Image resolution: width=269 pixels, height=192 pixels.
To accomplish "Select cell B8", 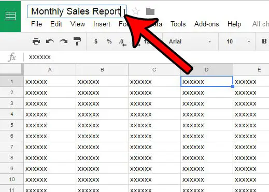I will pyautogui.click(x=102, y=157).
